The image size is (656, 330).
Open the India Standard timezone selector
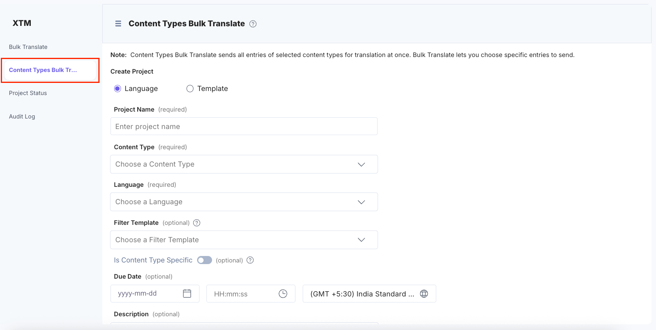[x=369, y=294]
